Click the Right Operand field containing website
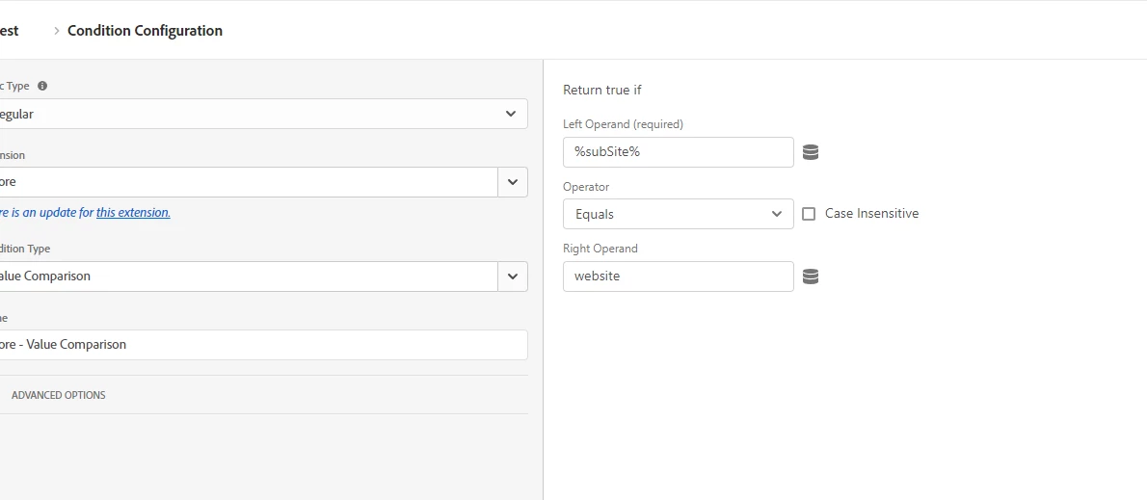This screenshot has width=1147, height=500. 678,276
